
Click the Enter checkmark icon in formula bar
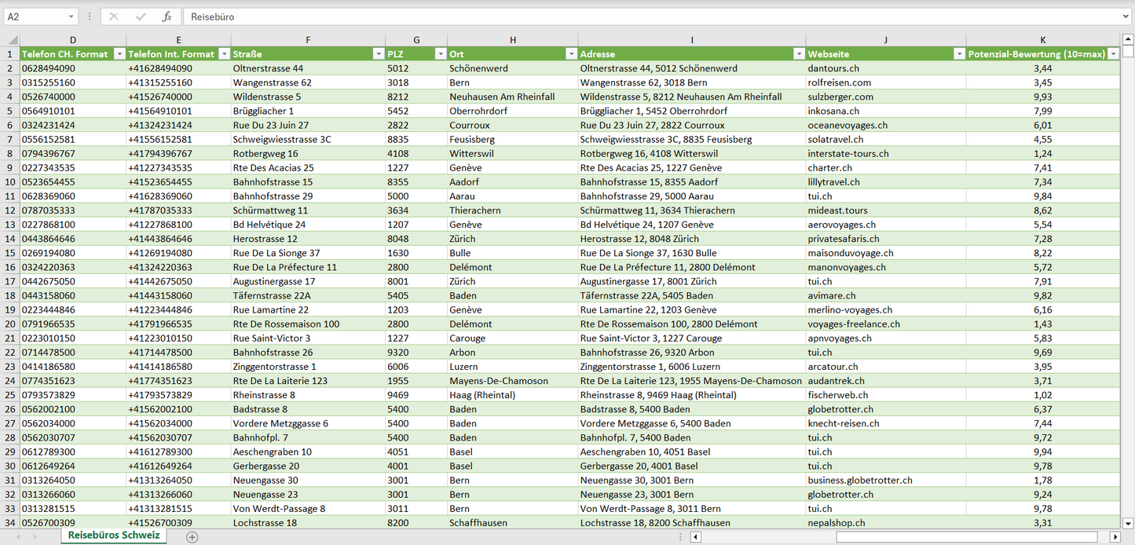point(141,16)
